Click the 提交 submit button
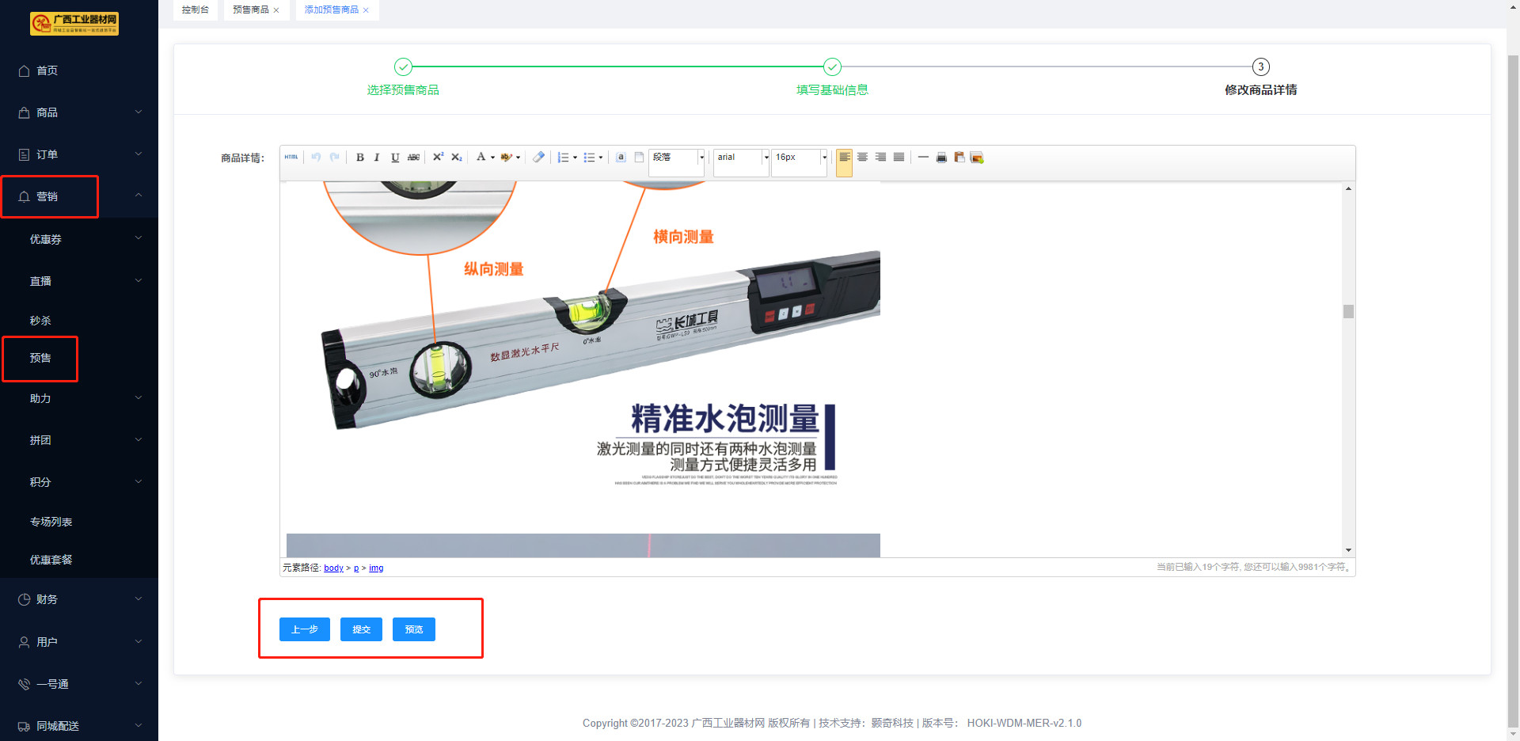The height and width of the screenshot is (741, 1520). pyautogui.click(x=361, y=629)
